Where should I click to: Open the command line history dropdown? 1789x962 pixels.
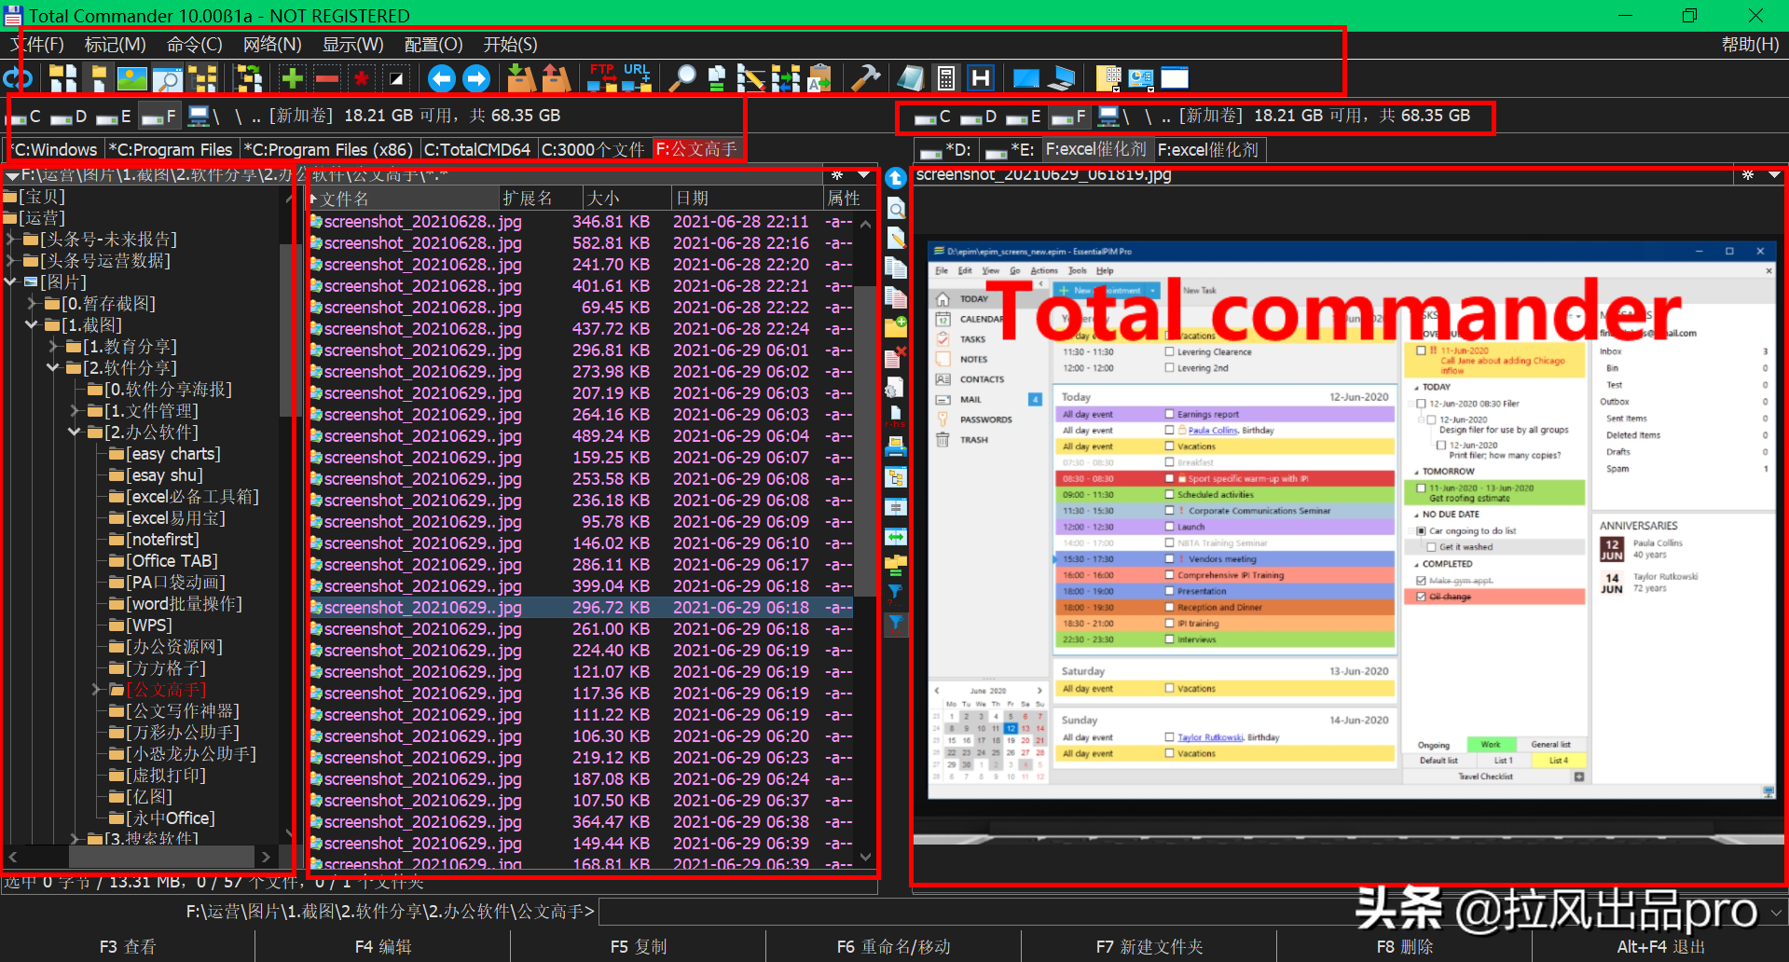1776,913
